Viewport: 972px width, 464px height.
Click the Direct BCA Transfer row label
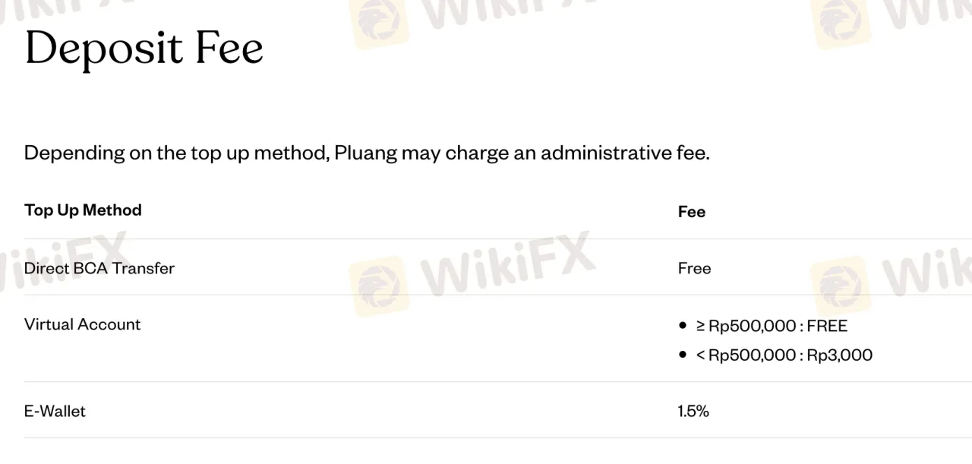click(x=99, y=268)
